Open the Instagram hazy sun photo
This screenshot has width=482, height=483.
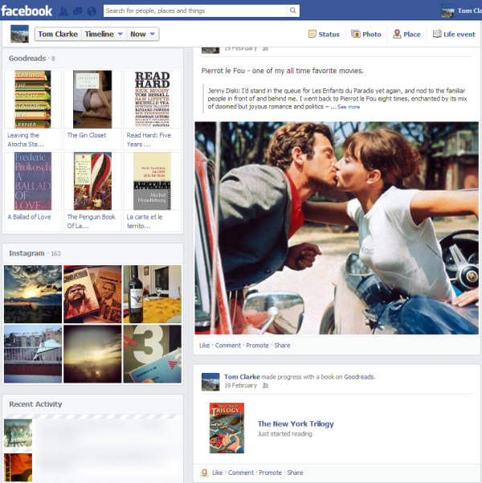(92, 354)
